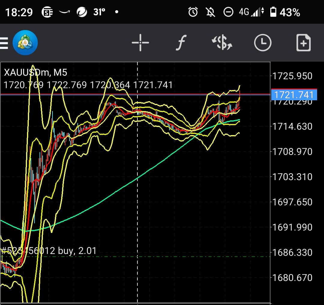This screenshot has height=305, width=324.
Task: Tap the 18:29 status bar clock
Action: click(x=19, y=12)
